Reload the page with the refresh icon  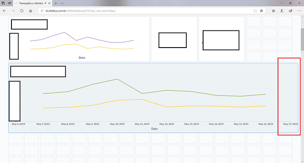pos(22,11)
